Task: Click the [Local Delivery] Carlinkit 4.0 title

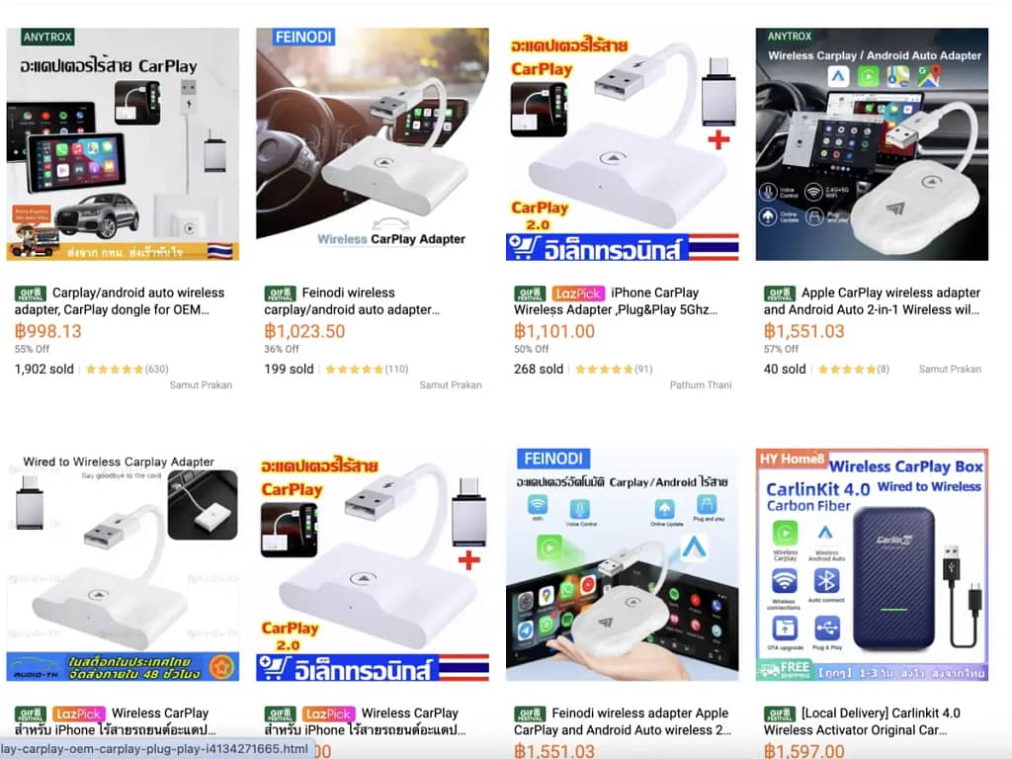Action: [862, 721]
